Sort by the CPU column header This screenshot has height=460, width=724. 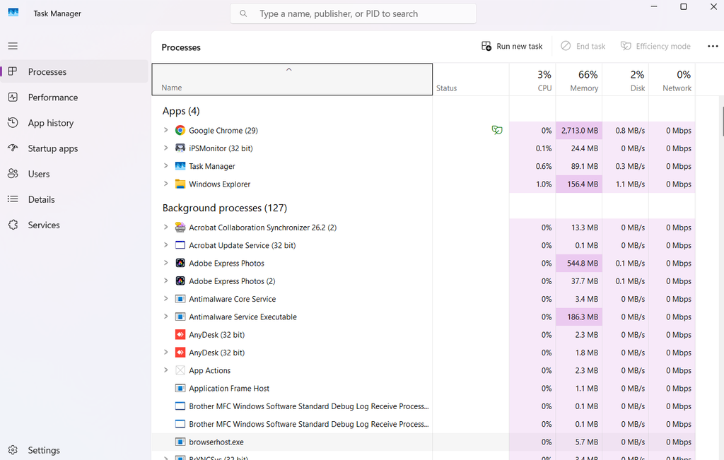click(x=532, y=79)
